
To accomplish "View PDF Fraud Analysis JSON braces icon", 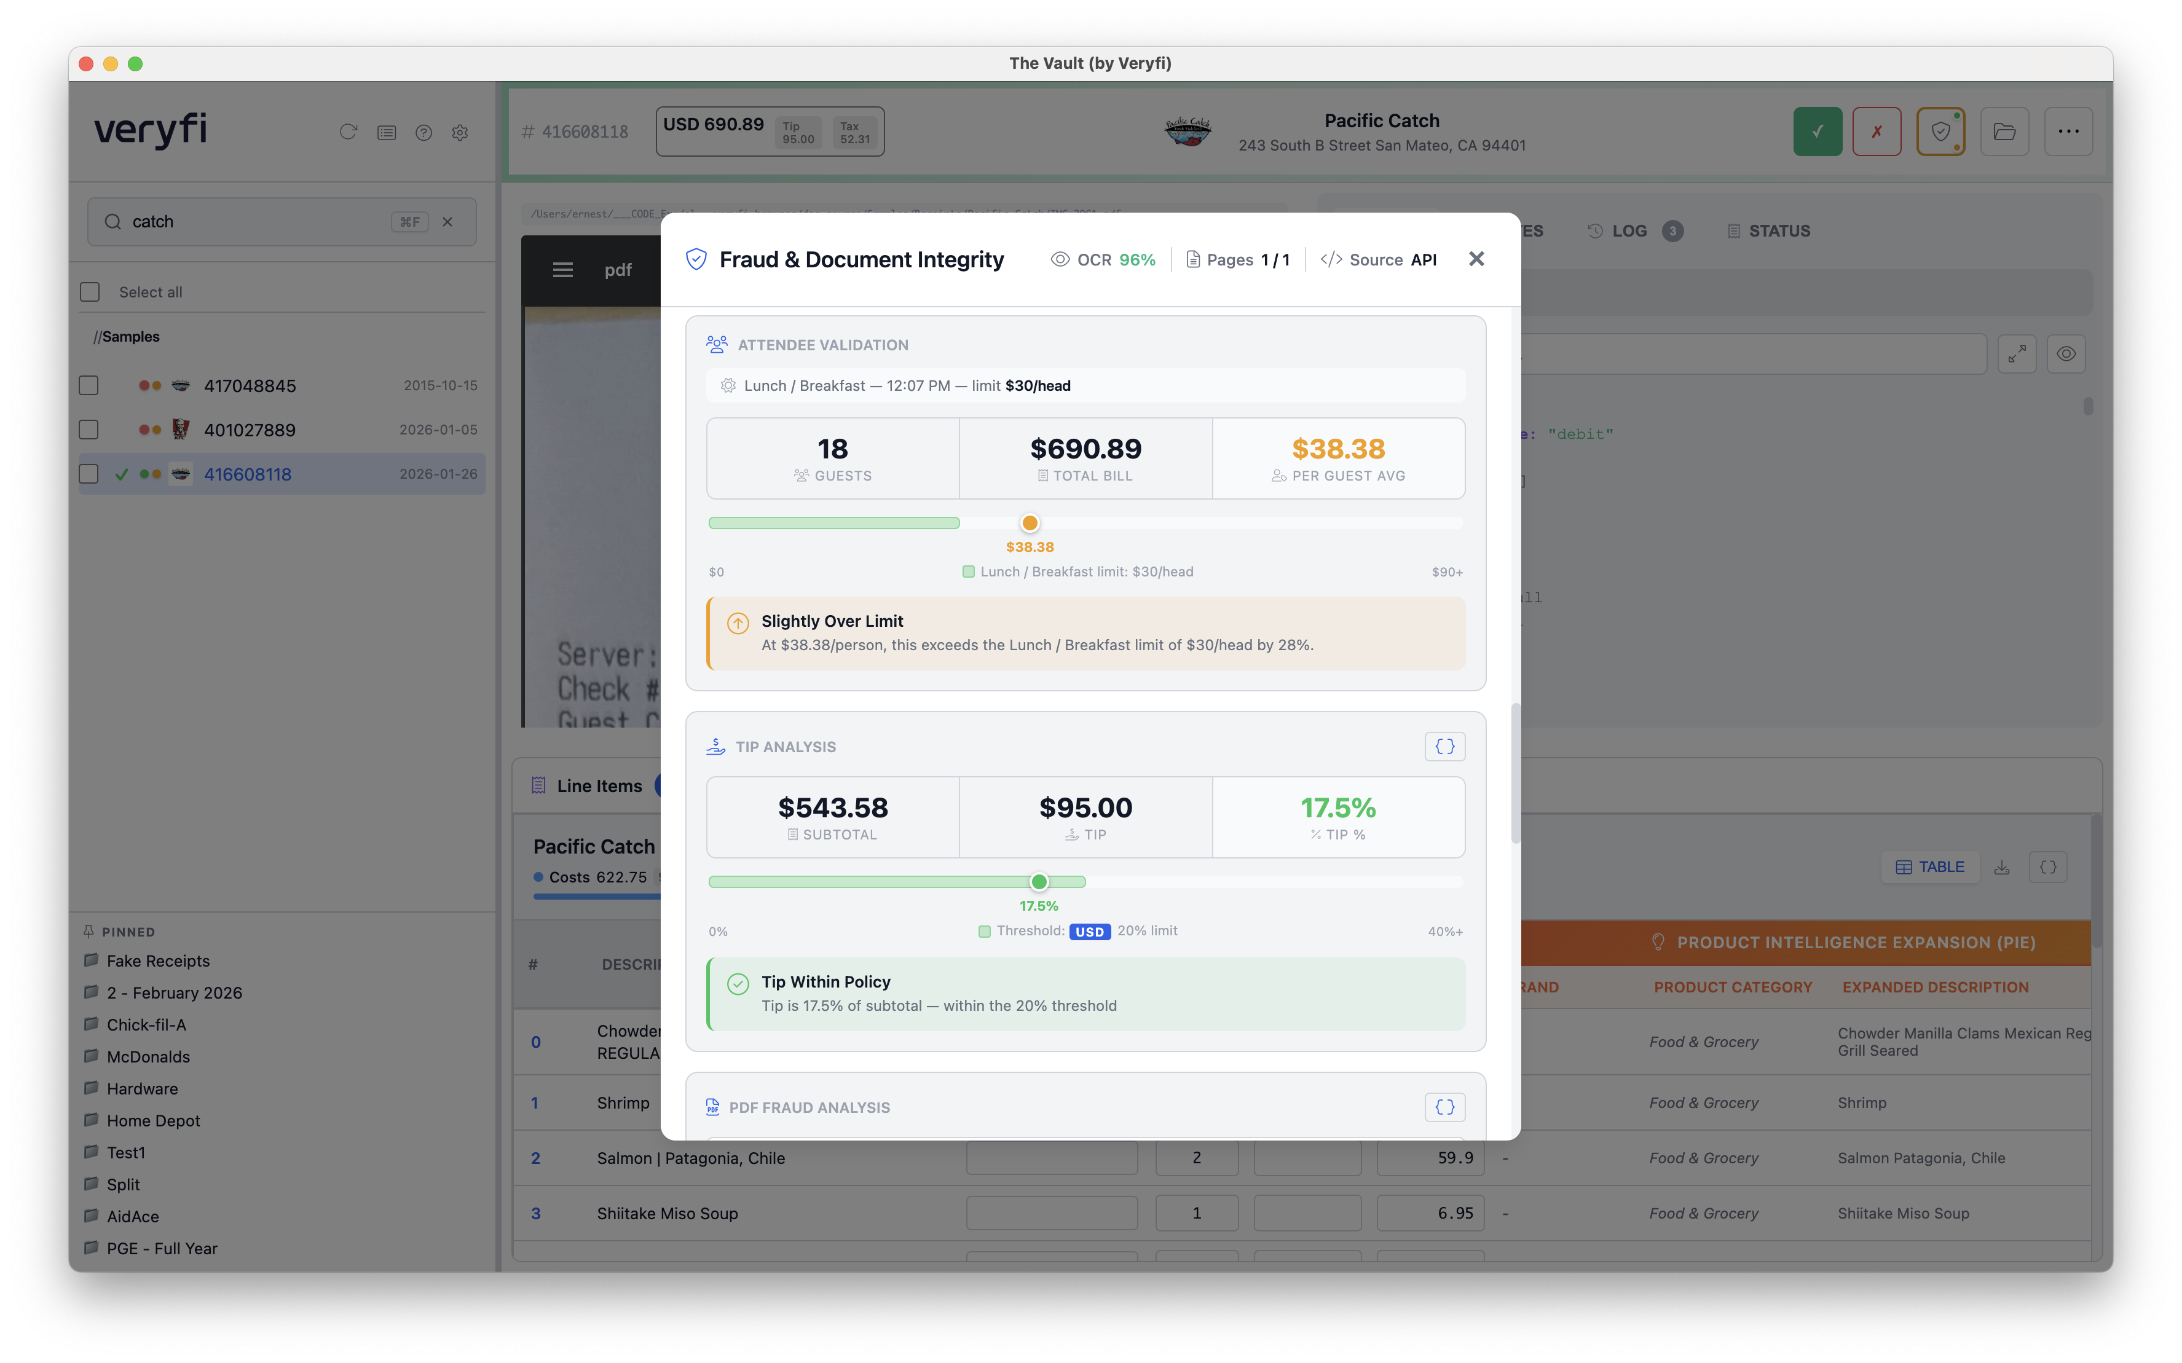I will pos(1444,1107).
